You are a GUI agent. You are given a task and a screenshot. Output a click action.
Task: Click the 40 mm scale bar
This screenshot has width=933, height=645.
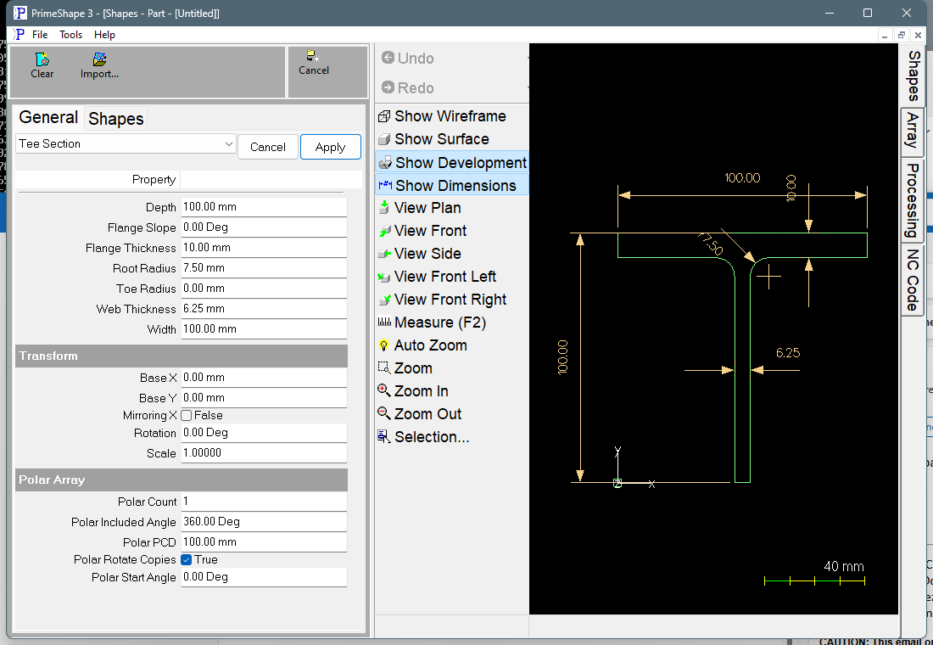(x=814, y=580)
